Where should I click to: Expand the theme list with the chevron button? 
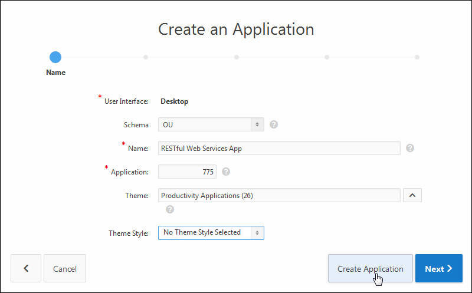pos(412,195)
